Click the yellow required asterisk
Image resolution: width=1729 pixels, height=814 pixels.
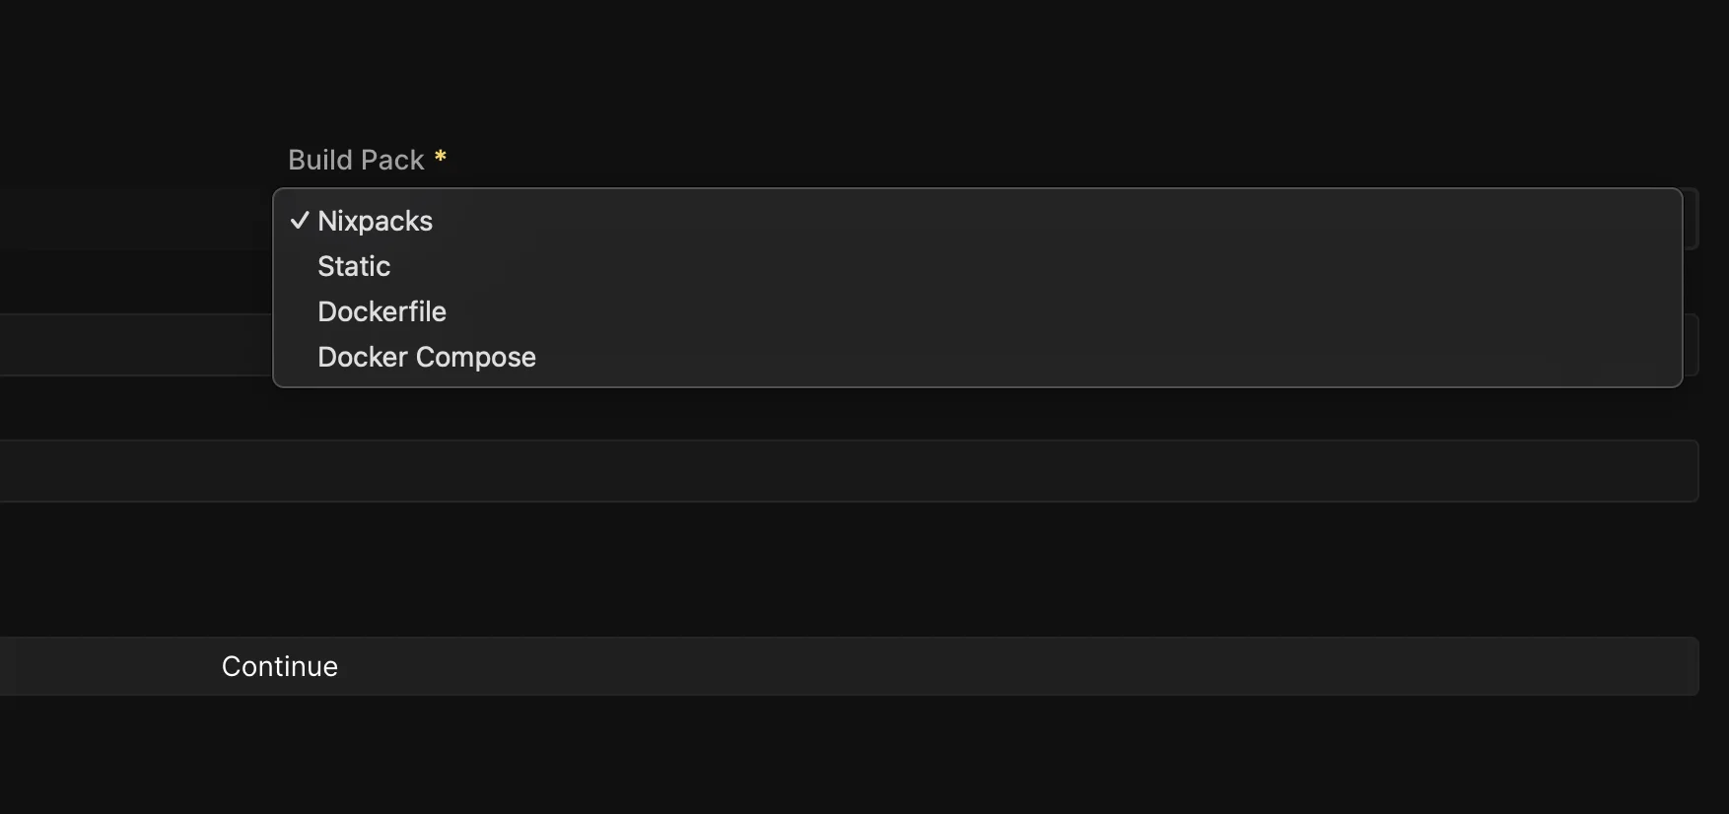(x=441, y=158)
